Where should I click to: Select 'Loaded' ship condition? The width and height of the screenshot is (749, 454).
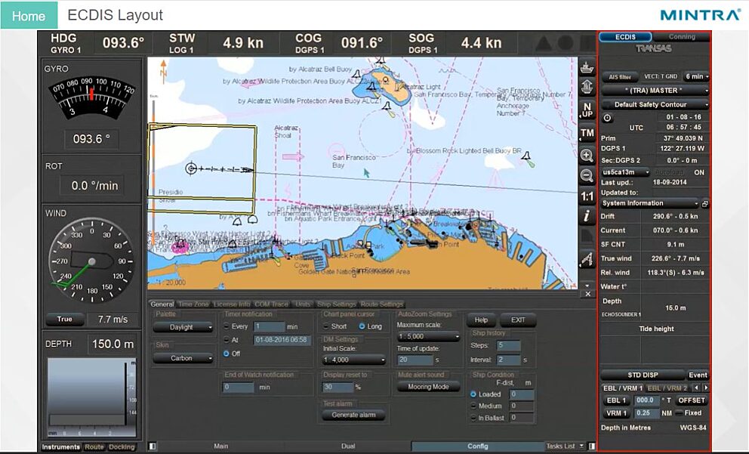coord(473,394)
